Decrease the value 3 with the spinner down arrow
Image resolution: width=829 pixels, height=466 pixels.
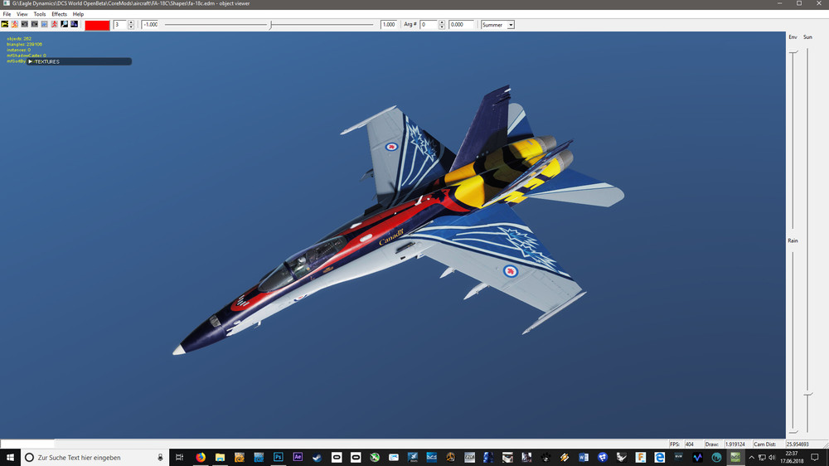point(131,27)
